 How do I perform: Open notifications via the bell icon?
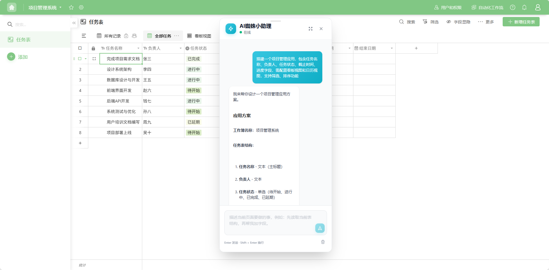525,7
